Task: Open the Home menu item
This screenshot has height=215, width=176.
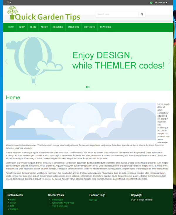Action: click(11, 27)
